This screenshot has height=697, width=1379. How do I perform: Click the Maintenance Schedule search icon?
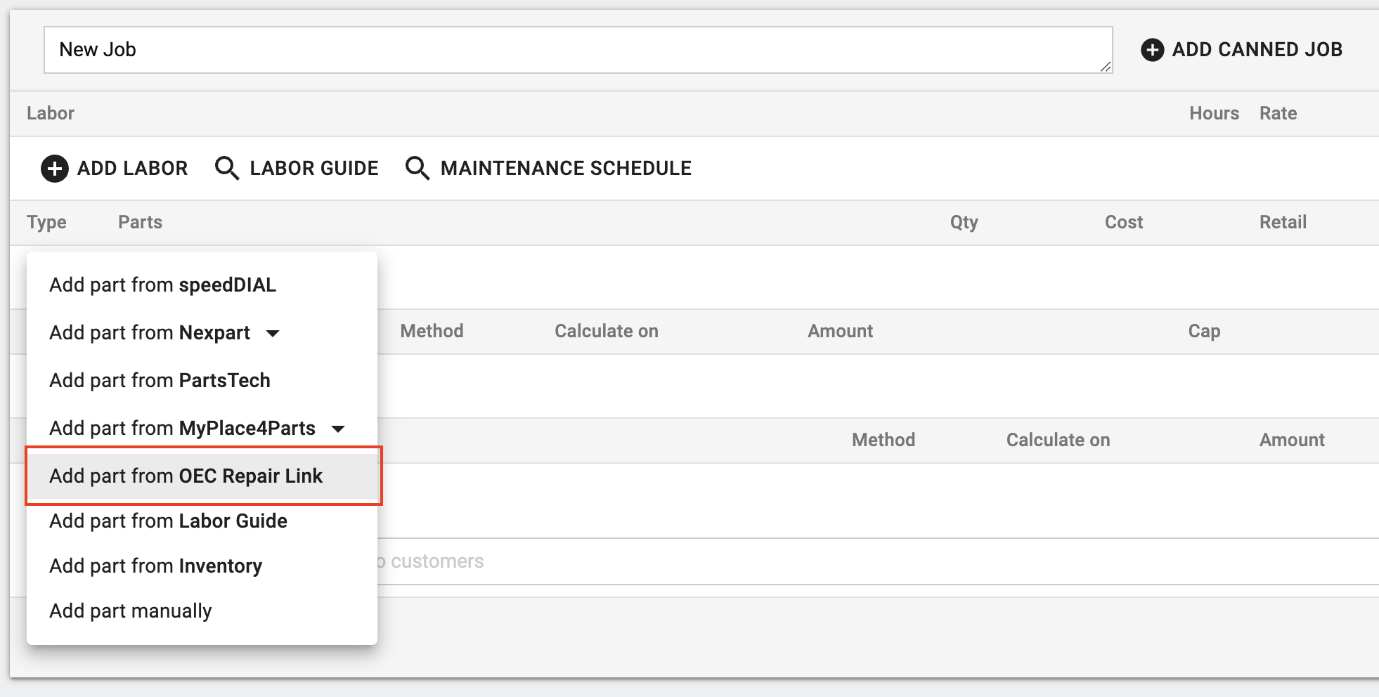point(417,169)
